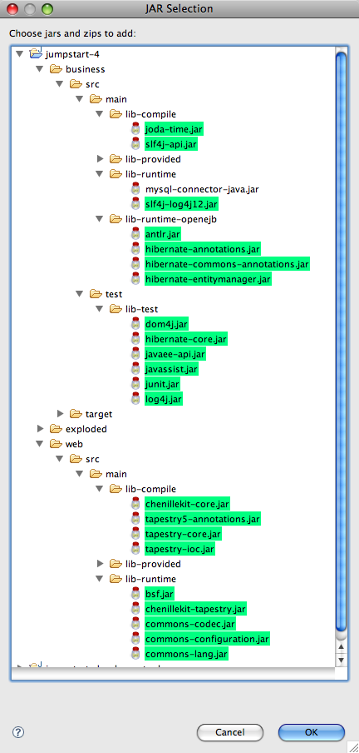
Task: Click the green zoom window button
Action: pyautogui.click(x=47, y=9)
